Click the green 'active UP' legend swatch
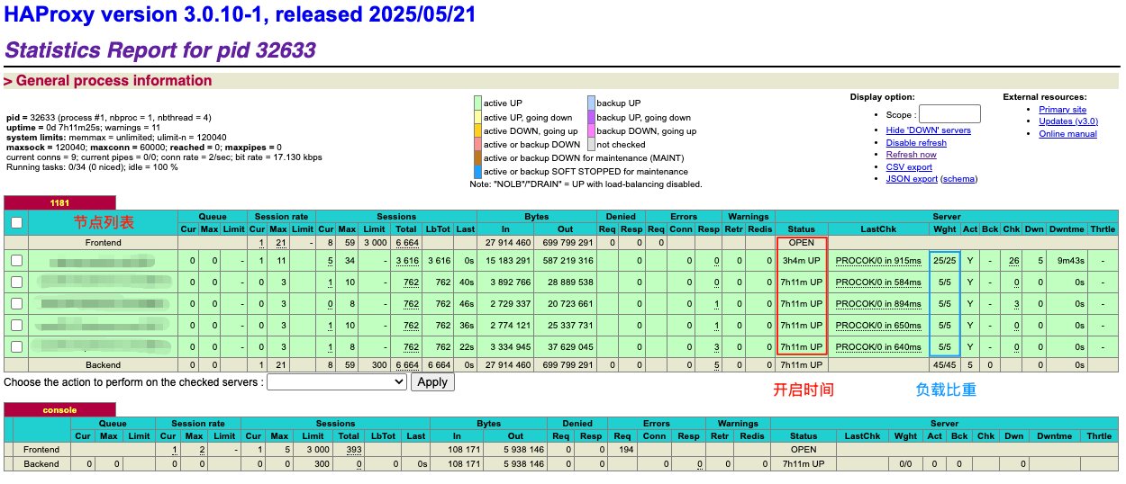 coord(477,103)
